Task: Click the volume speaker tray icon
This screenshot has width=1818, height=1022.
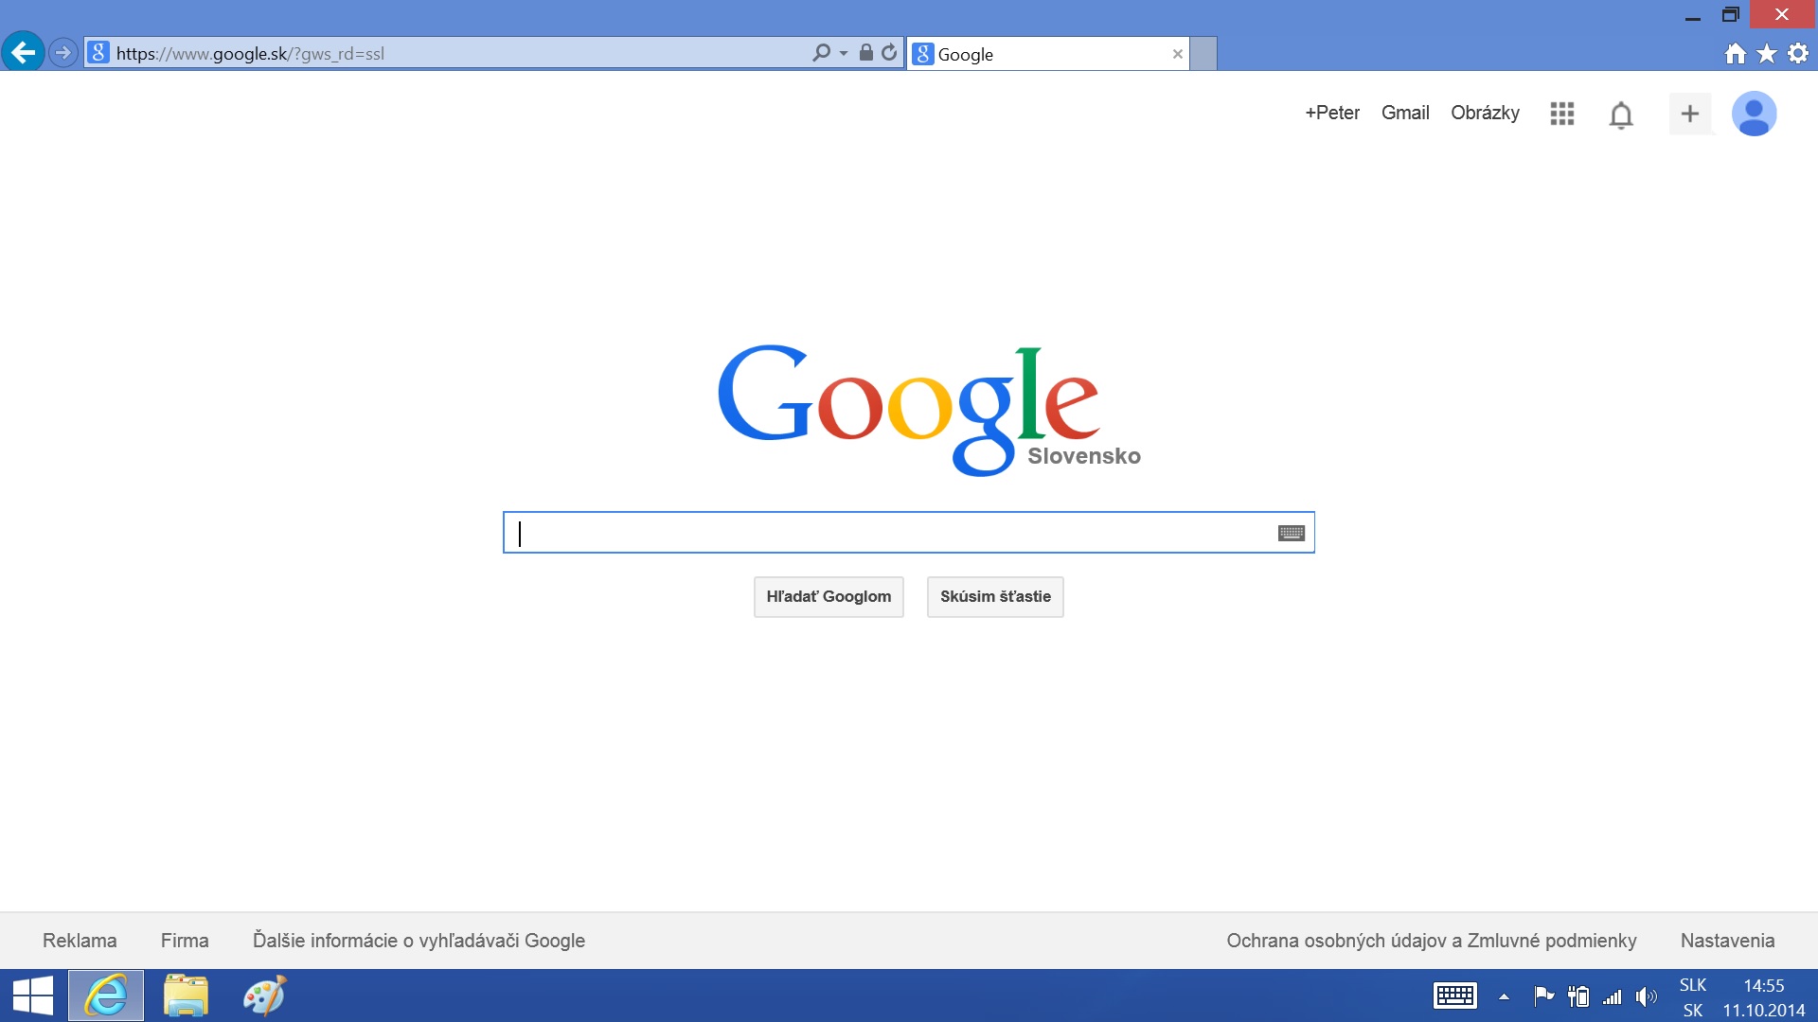Action: [x=1647, y=996]
